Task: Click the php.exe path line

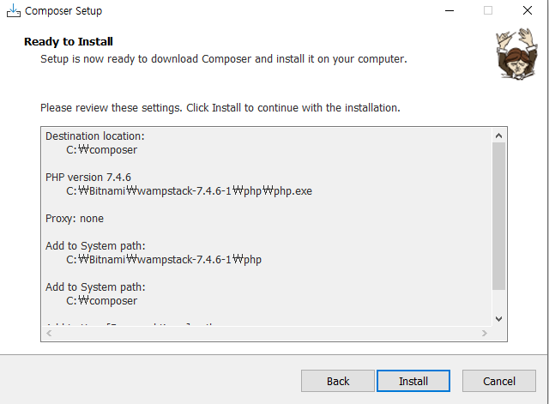Action: pyautogui.click(x=189, y=190)
